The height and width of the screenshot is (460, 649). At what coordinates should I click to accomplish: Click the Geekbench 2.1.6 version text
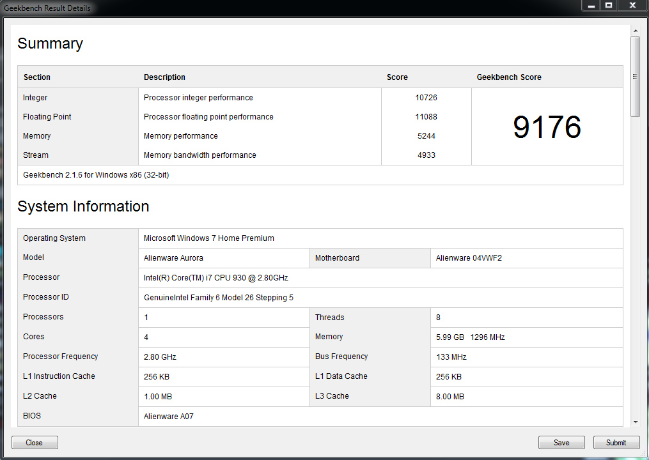96,175
